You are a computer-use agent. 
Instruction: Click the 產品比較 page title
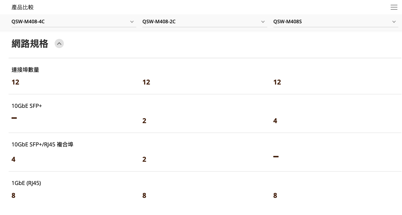tap(23, 7)
